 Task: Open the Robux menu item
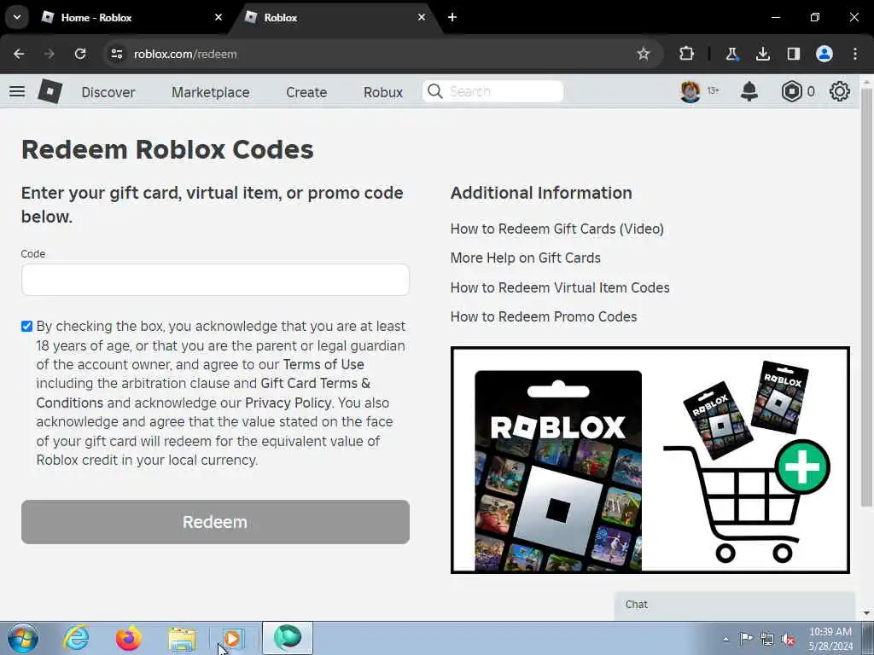(x=383, y=92)
